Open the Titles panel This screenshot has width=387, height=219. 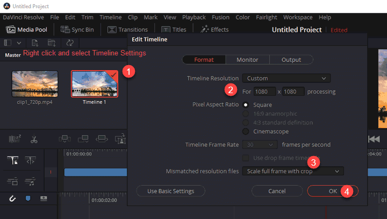[174, 30]
